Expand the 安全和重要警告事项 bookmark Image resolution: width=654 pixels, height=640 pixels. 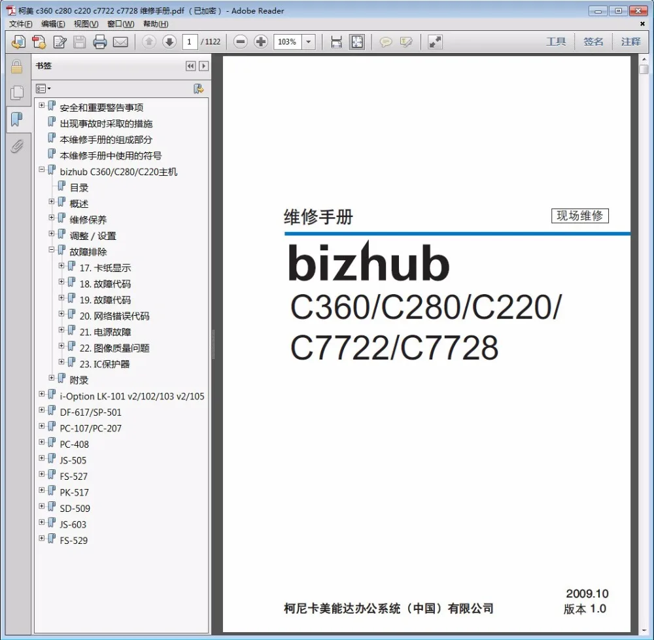tap(42, 105)
